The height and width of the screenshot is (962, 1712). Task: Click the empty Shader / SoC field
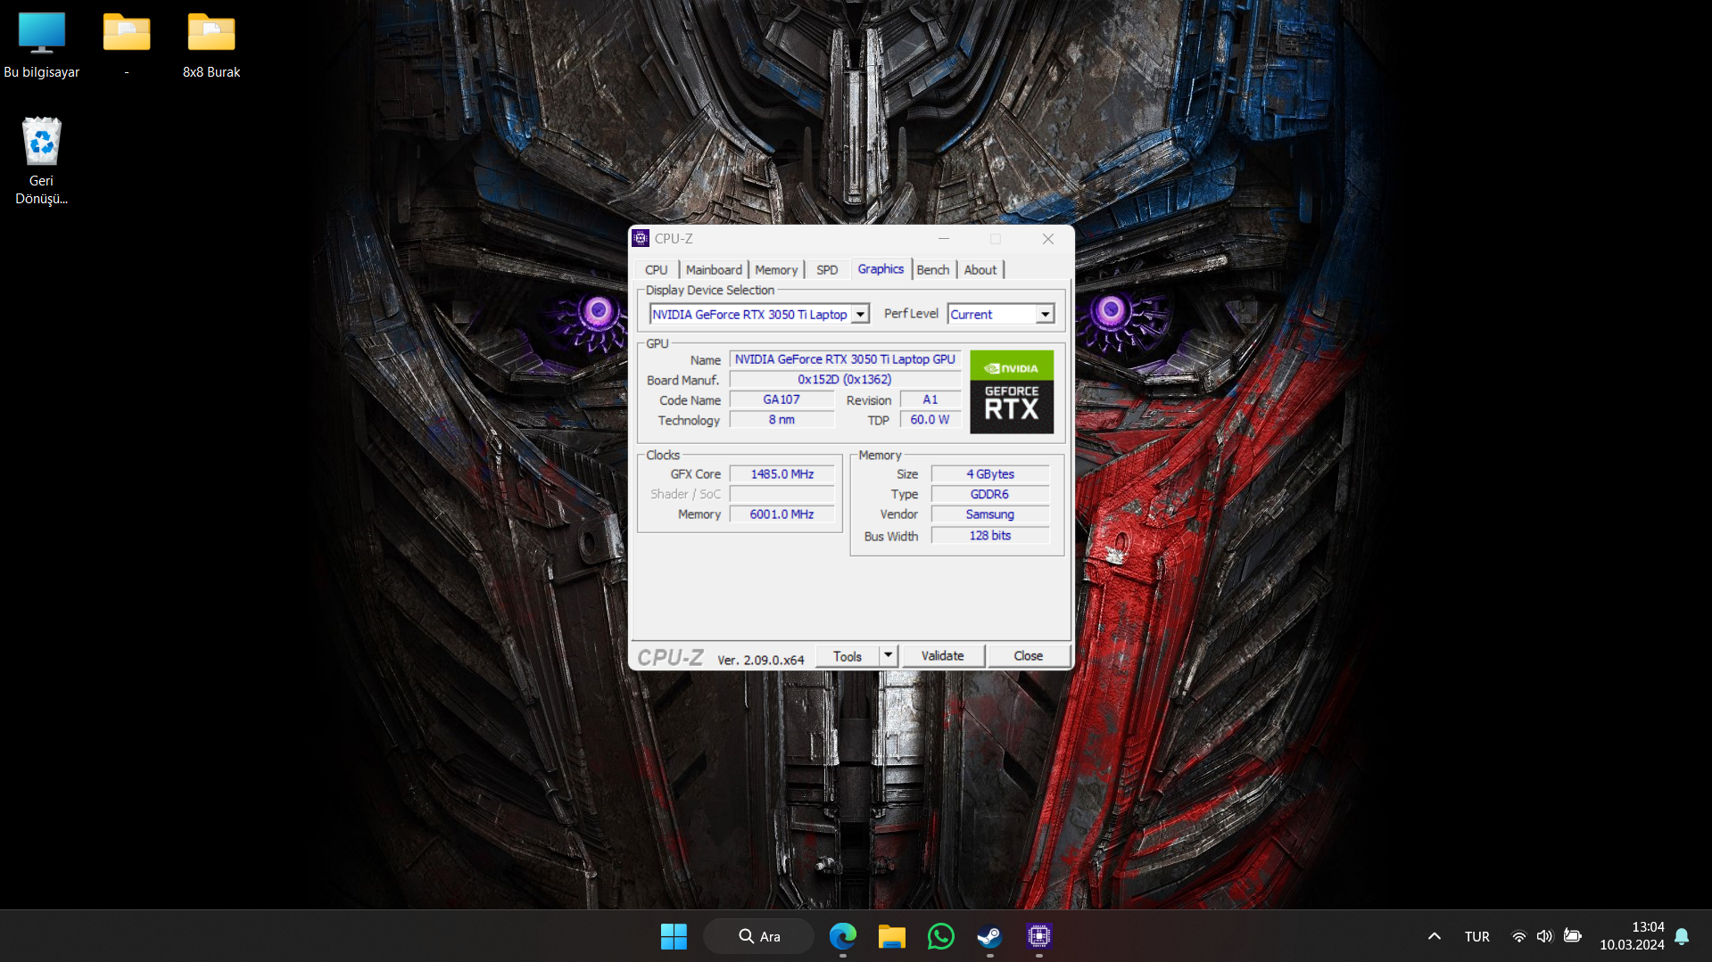782,494
